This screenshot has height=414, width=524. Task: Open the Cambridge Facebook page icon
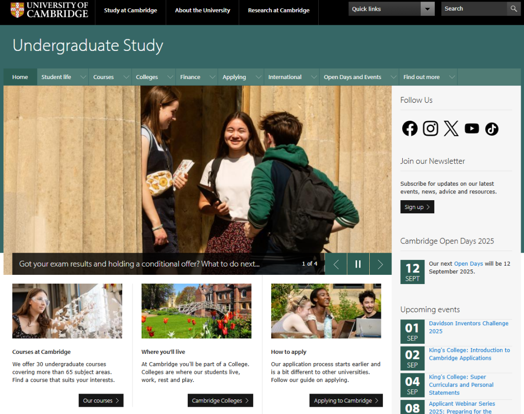point(409,128)
